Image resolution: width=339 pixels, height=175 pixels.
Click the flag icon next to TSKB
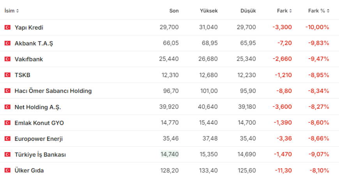(x=7, y=75)
